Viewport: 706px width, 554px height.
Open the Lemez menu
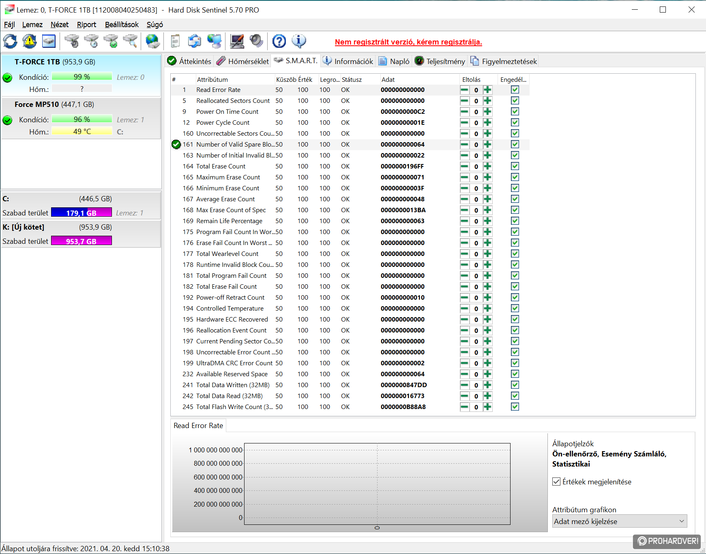pos(32,25)
